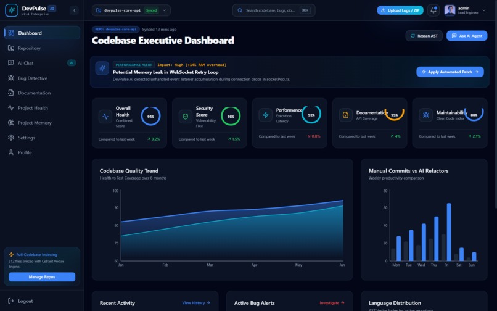Click the AI Chat speech bubble icon

pyautogui.click(x=11, y=63)
